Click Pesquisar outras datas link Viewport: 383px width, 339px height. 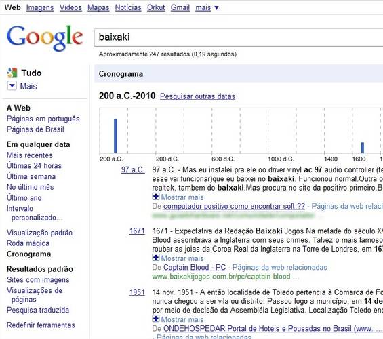[198, 96]
